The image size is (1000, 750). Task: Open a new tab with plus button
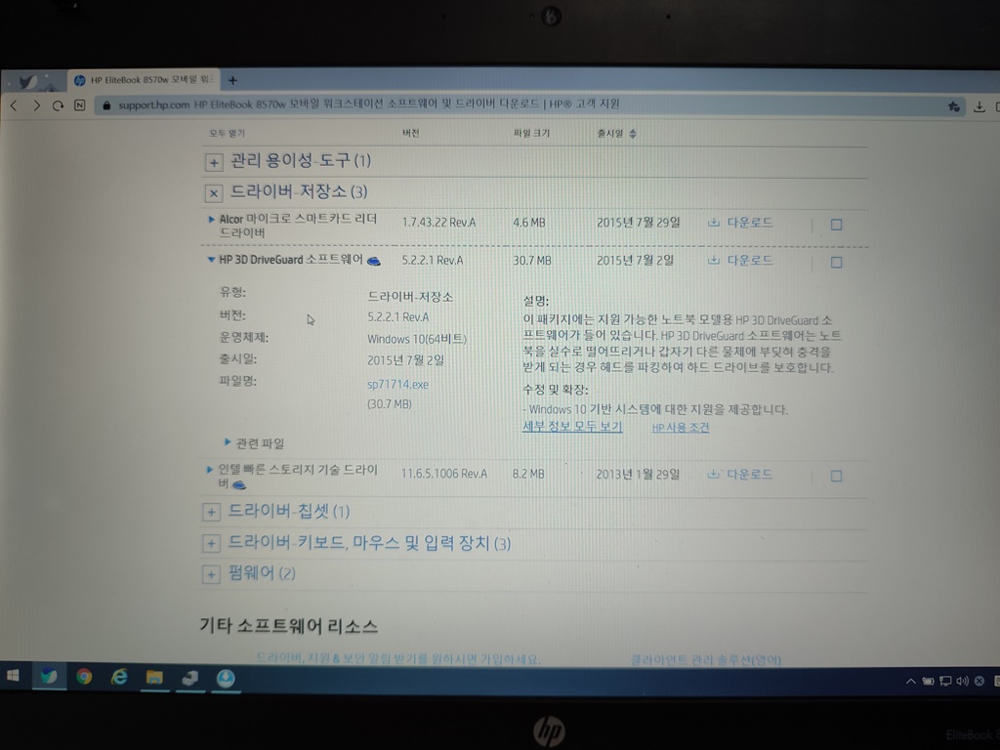pos(232,80)
